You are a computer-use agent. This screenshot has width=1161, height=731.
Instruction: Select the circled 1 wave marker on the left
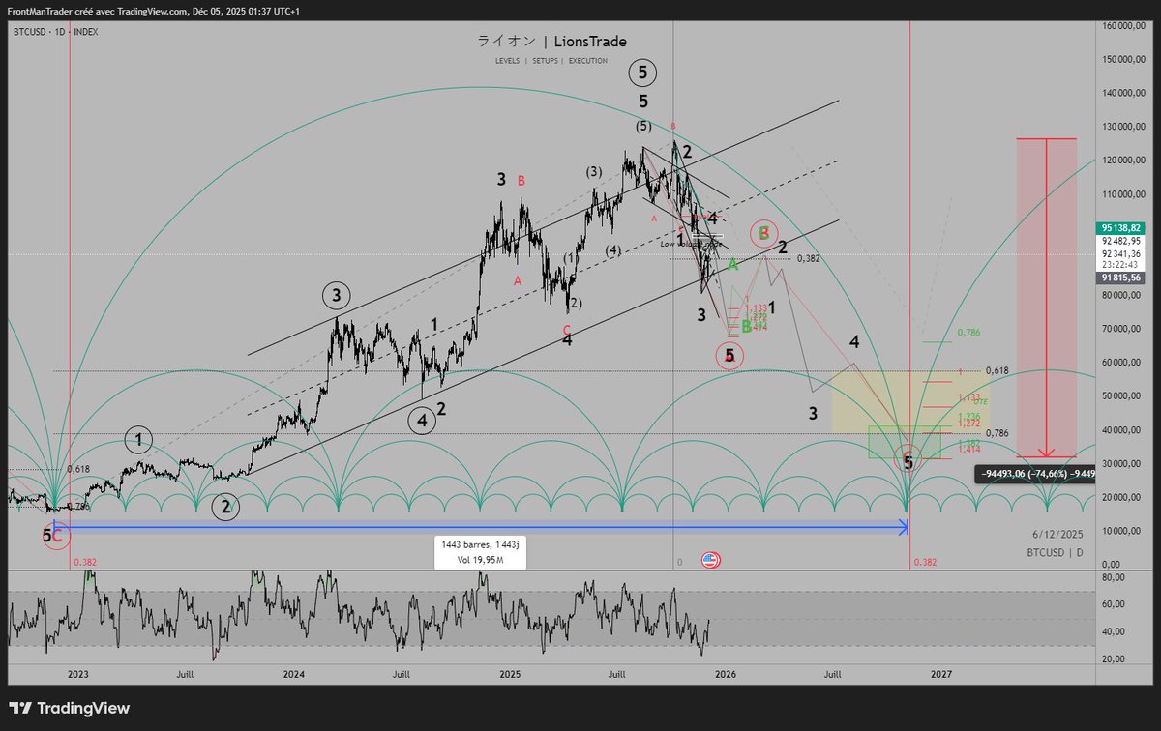(x=138, y=439)
